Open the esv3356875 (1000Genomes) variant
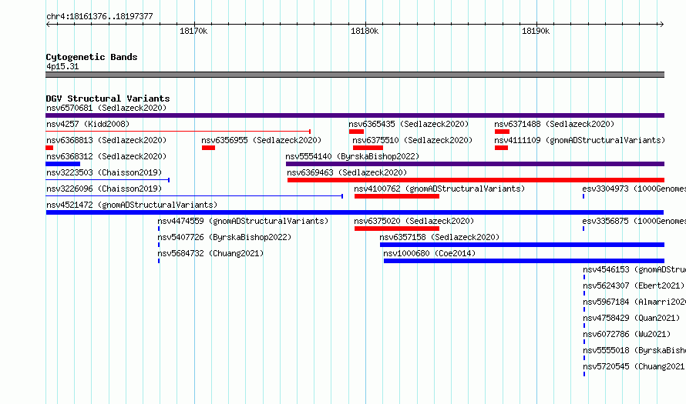This screenshot has height=404, width=686. (x=634, y=221)
